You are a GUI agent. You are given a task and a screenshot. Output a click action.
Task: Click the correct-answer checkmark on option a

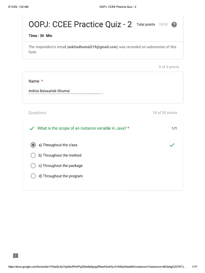172,145
